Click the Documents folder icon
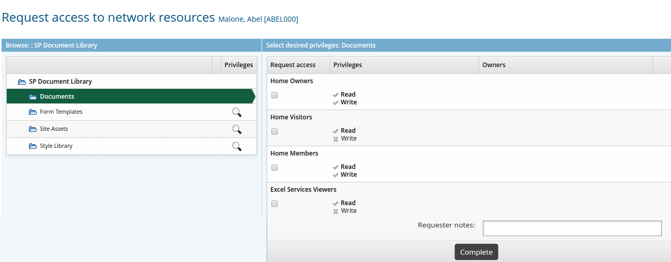The height and width of the screenshot is (262, 671). [x=33, y=97]
